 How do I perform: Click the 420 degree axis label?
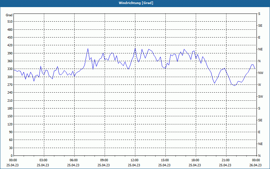(x=10, y=45)
